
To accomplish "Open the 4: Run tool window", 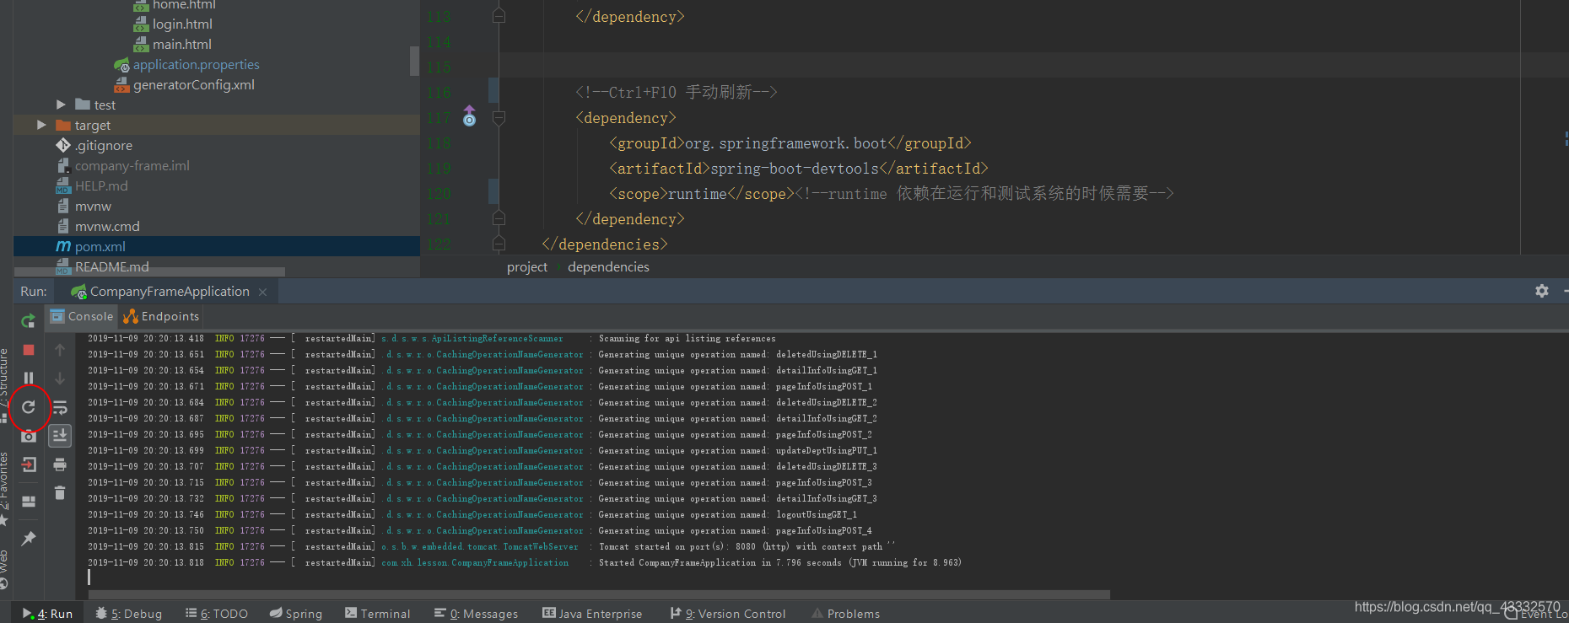I will (x=47, y=614).
